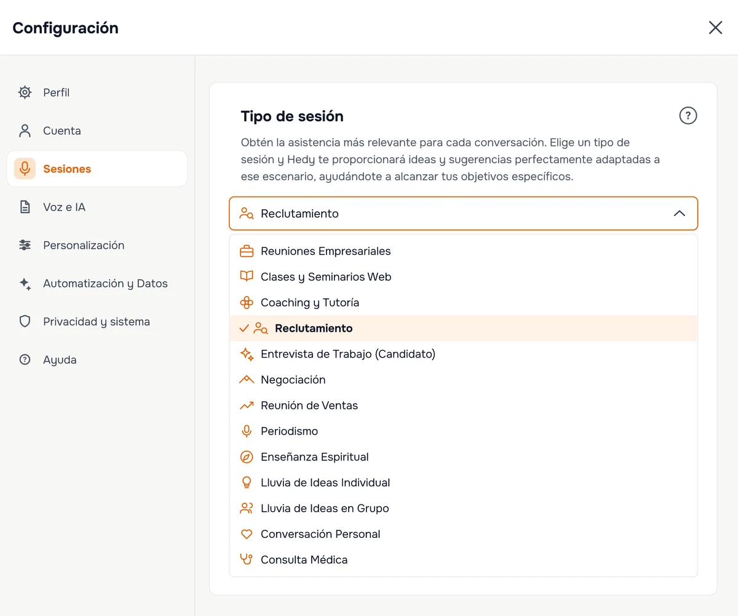
Task: Select Negociación from the list
Action: click(464, 380)
